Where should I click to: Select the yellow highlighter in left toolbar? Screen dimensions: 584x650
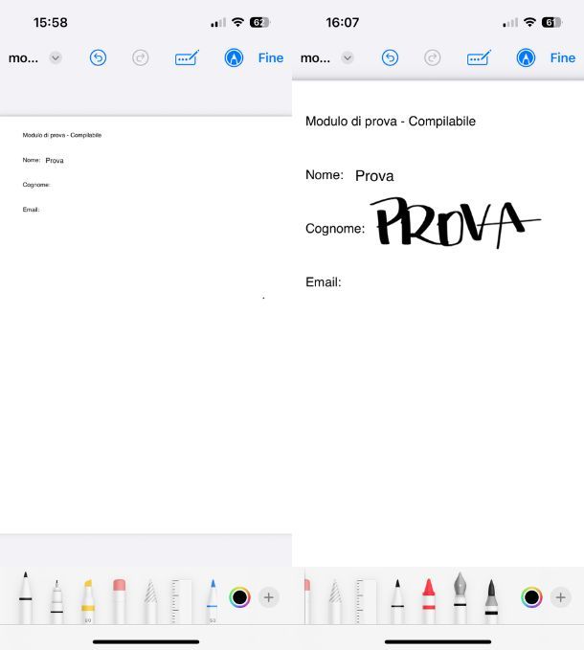(88, 601)
